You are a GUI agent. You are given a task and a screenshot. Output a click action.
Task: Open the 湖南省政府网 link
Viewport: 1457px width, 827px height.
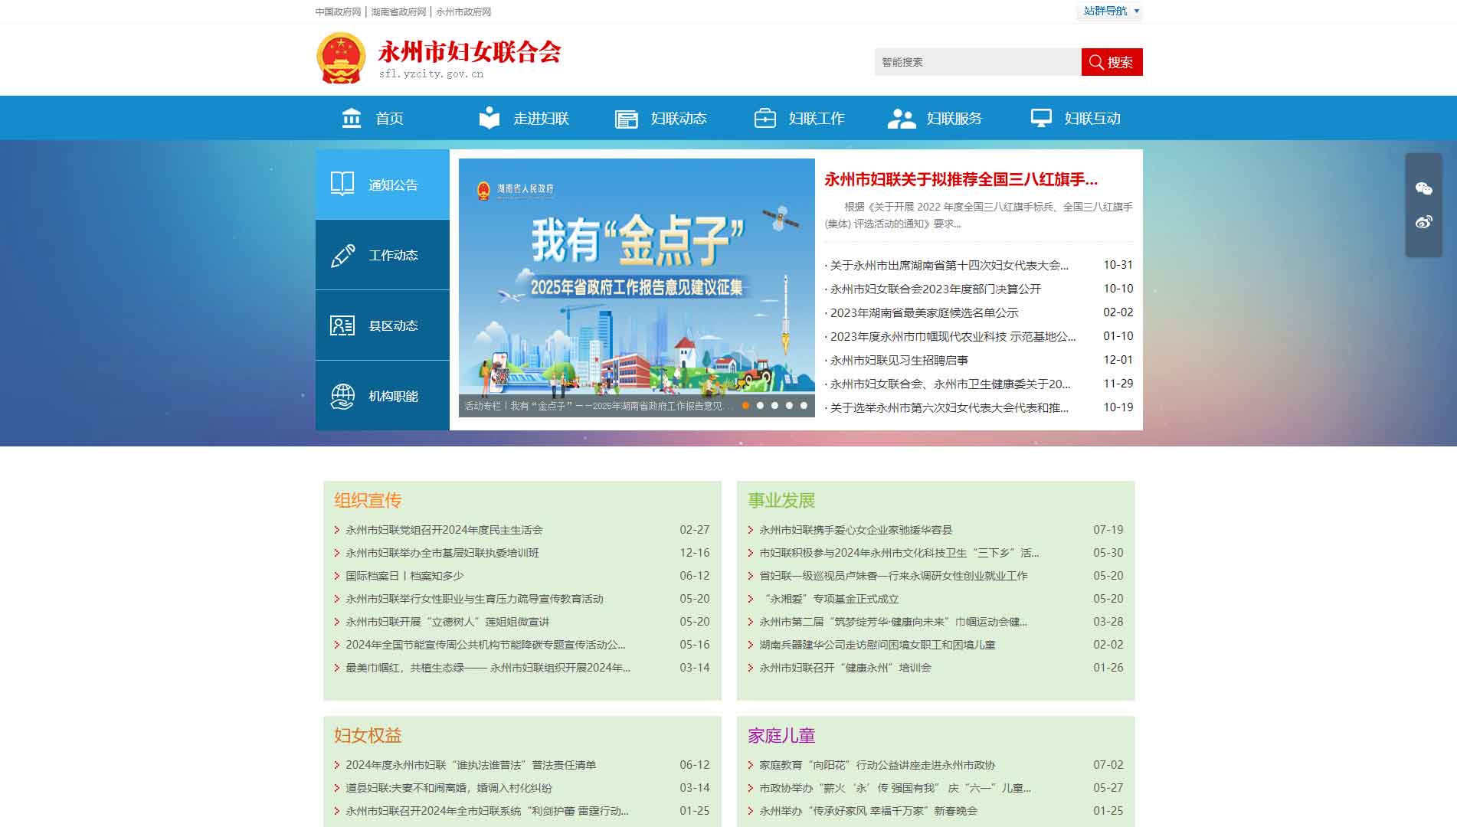[398, 11]
